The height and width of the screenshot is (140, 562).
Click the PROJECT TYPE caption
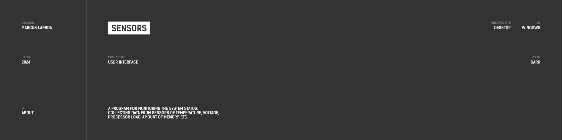[116, 57]
